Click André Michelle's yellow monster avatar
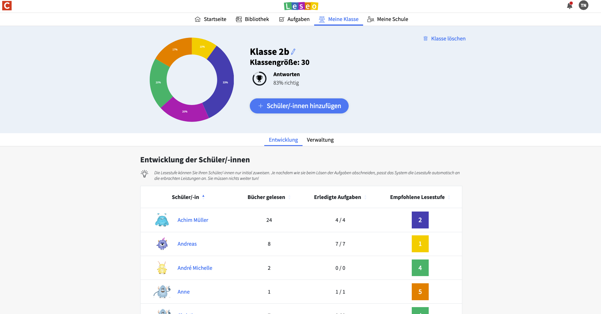This screenshot has height=314, width=601. pyautogui.click(x=162, y=268)
